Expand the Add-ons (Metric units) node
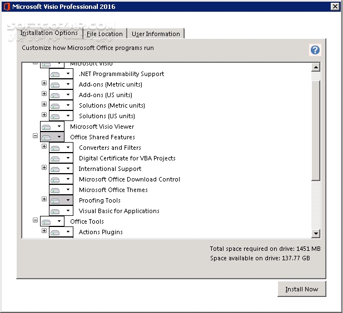The width and height of the screenshot is (343, 313). pos(44,84)
